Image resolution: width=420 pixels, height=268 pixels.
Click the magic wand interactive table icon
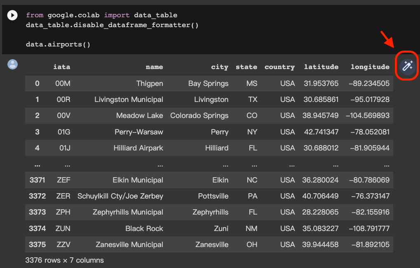407,66
